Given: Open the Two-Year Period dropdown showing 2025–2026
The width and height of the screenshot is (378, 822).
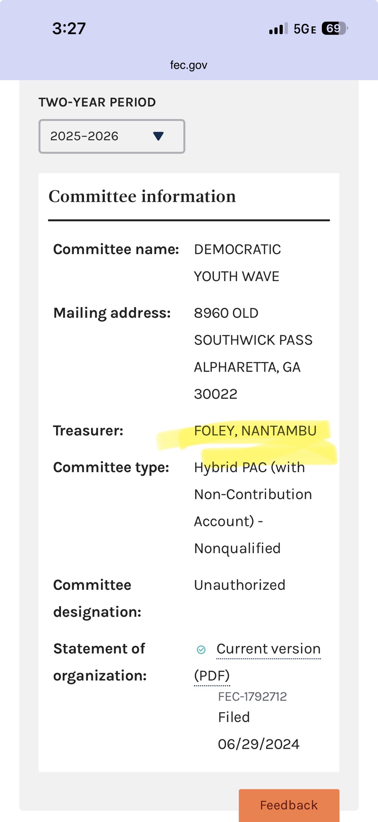Looking at the screenshot, I should pos(112,136).
